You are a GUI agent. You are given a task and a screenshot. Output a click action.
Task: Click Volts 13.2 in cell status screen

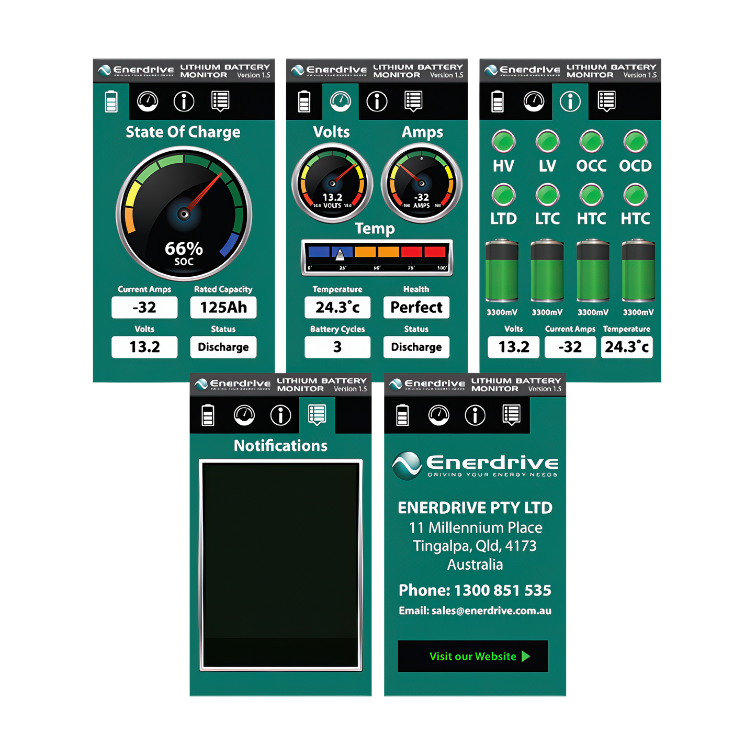[514, 347]
